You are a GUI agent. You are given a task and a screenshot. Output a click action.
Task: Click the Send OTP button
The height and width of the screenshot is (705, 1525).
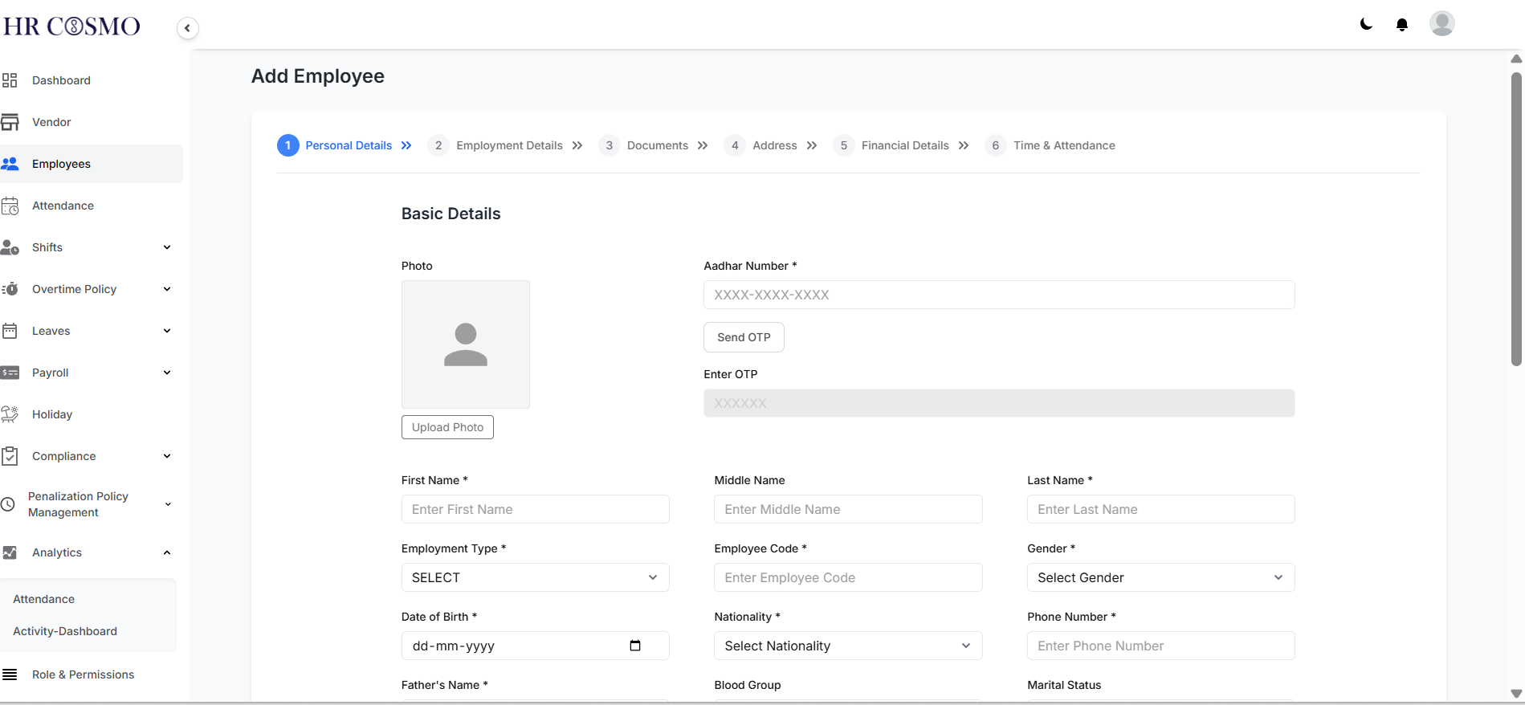[x=744, y=337]
